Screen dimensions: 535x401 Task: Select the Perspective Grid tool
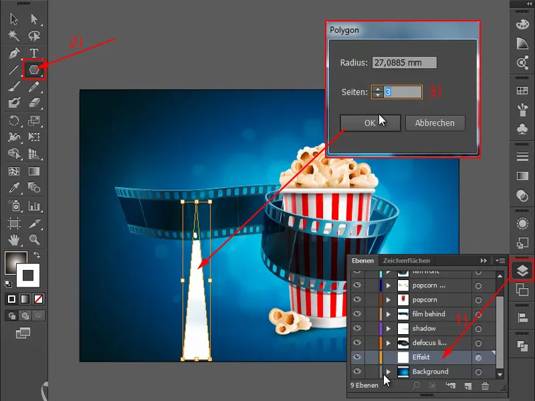[34, 154]
